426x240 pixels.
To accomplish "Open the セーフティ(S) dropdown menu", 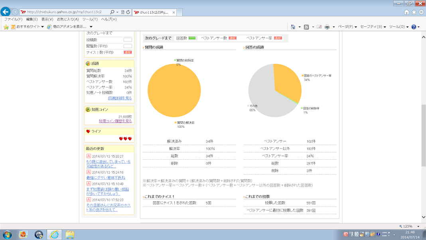I will 373,27.
